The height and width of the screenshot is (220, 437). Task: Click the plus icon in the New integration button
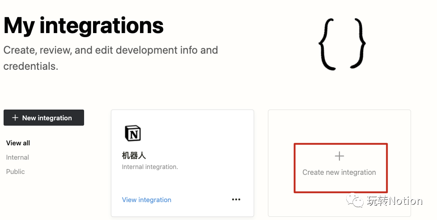pyautogui.click(x=15, y=118)
